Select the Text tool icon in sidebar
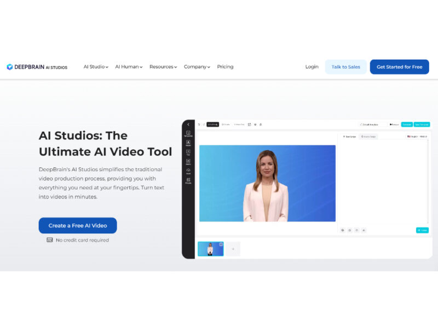Screen dimensions: 438x328 pos(188,153)
